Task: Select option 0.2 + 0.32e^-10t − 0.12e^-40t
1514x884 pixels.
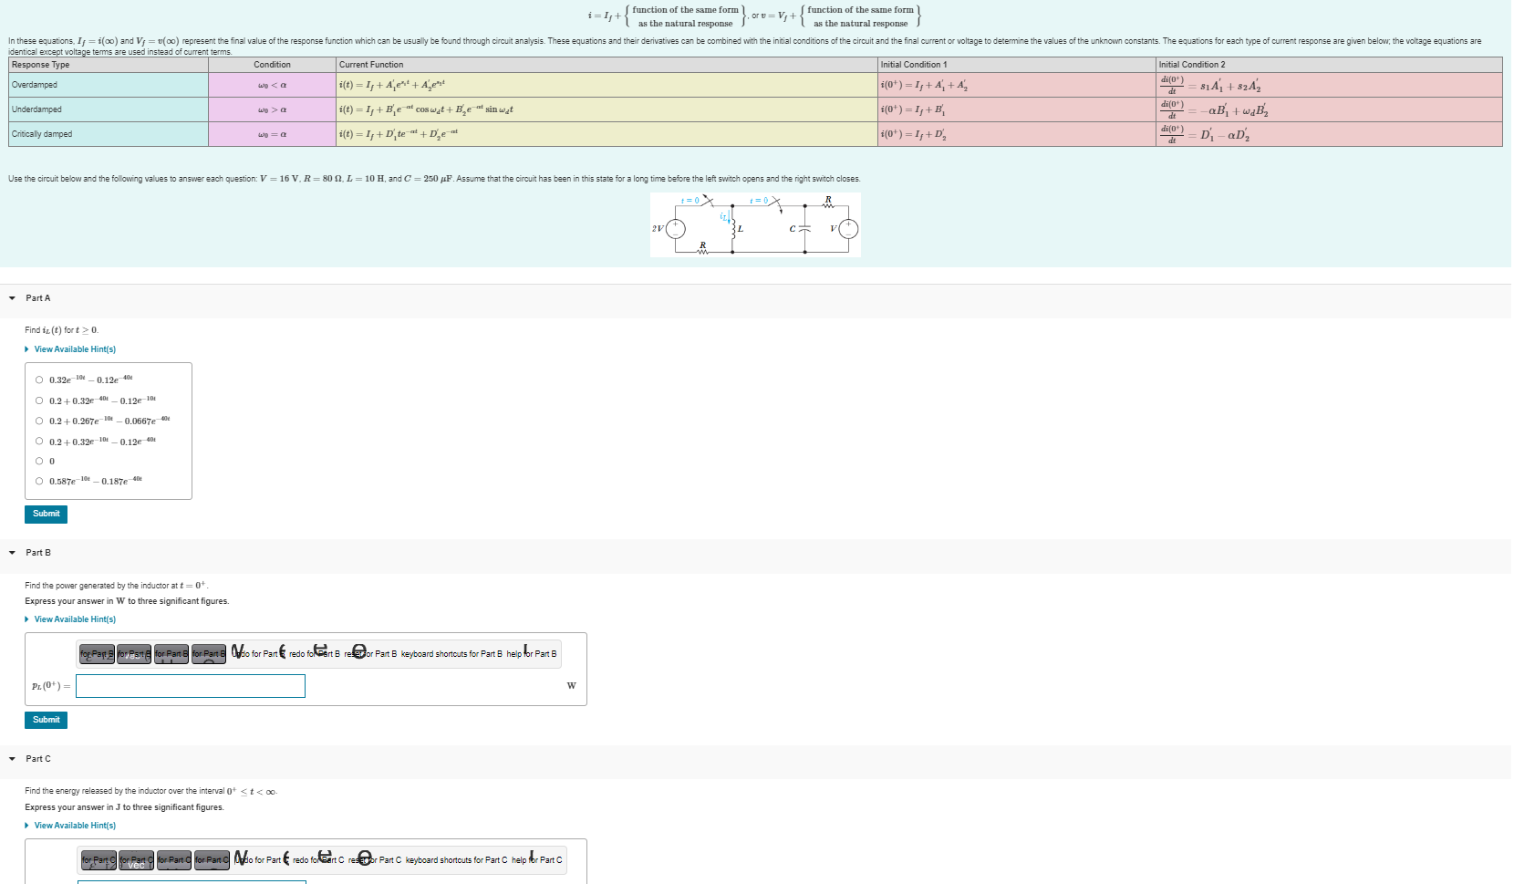Action: [39, 442]
